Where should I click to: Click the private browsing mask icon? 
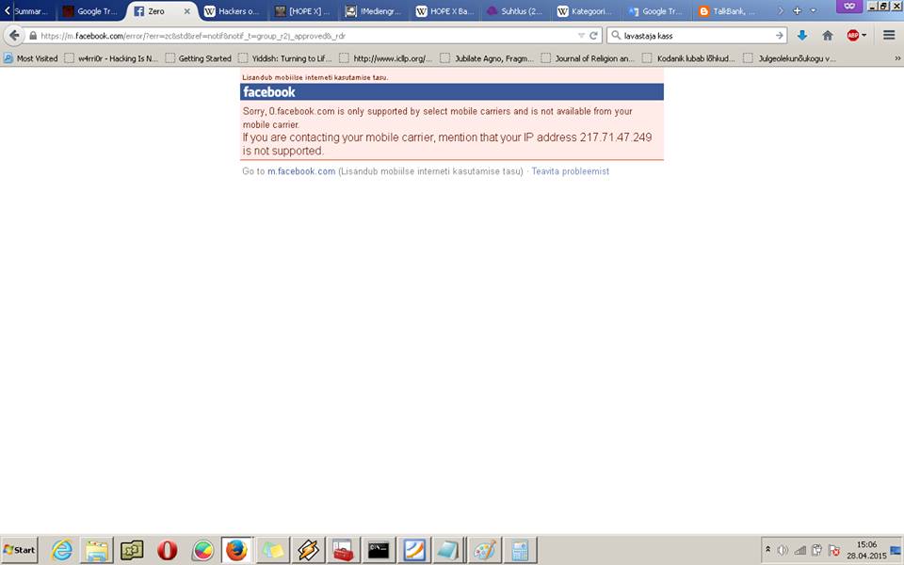(849, 7)
